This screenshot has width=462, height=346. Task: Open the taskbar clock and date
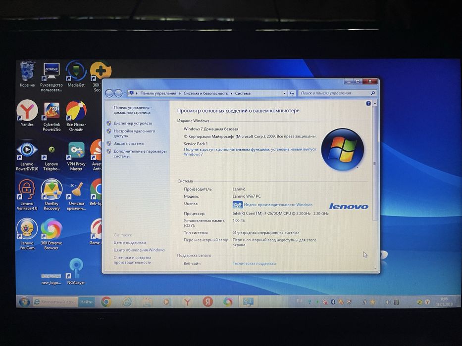click(x=444, y=302)
